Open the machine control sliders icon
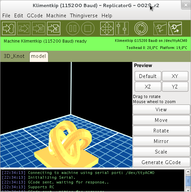This screenshot has height=192, width=191. click(x=122, y=28)
